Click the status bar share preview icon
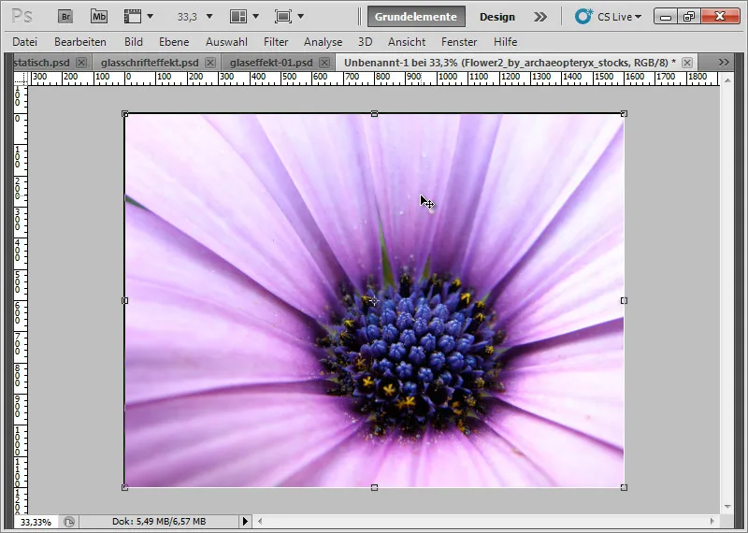The width and height of the screenshot is (748, 533). point(68,522)
